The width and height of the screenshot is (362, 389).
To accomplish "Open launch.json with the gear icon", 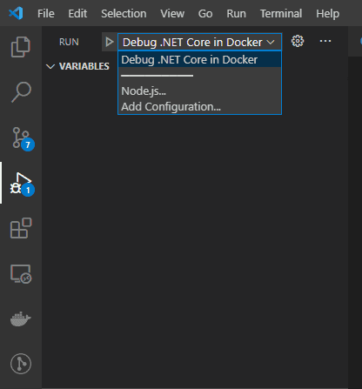I will coord(298,41).
